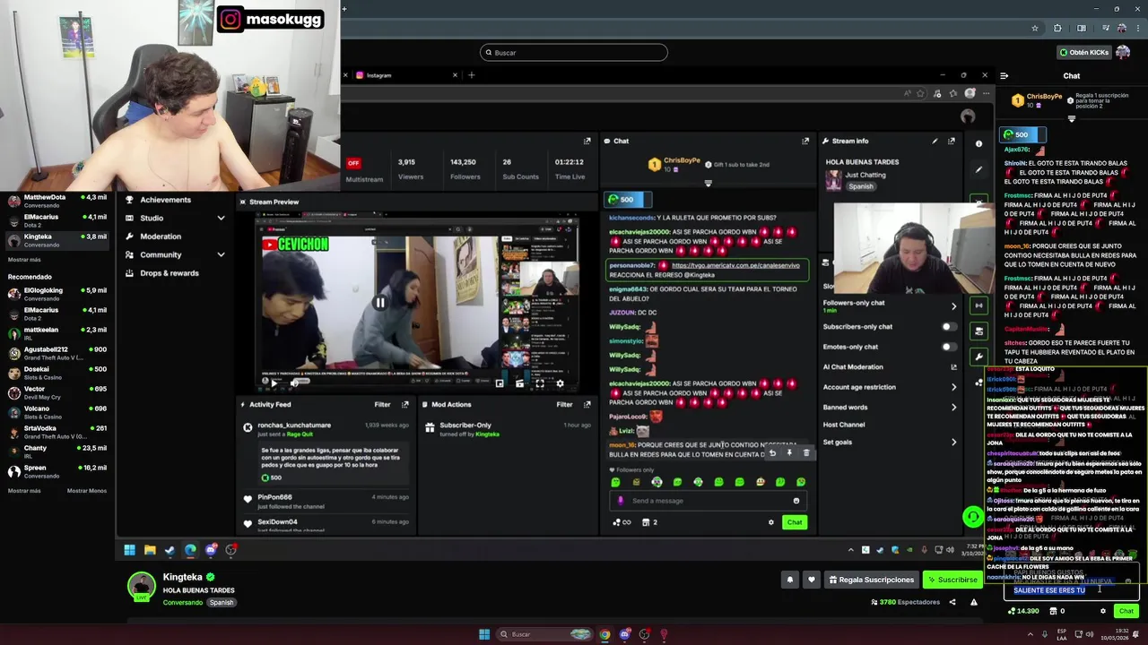Open Host Channel setting
The image size is (1148, 645).
[844, 425]
